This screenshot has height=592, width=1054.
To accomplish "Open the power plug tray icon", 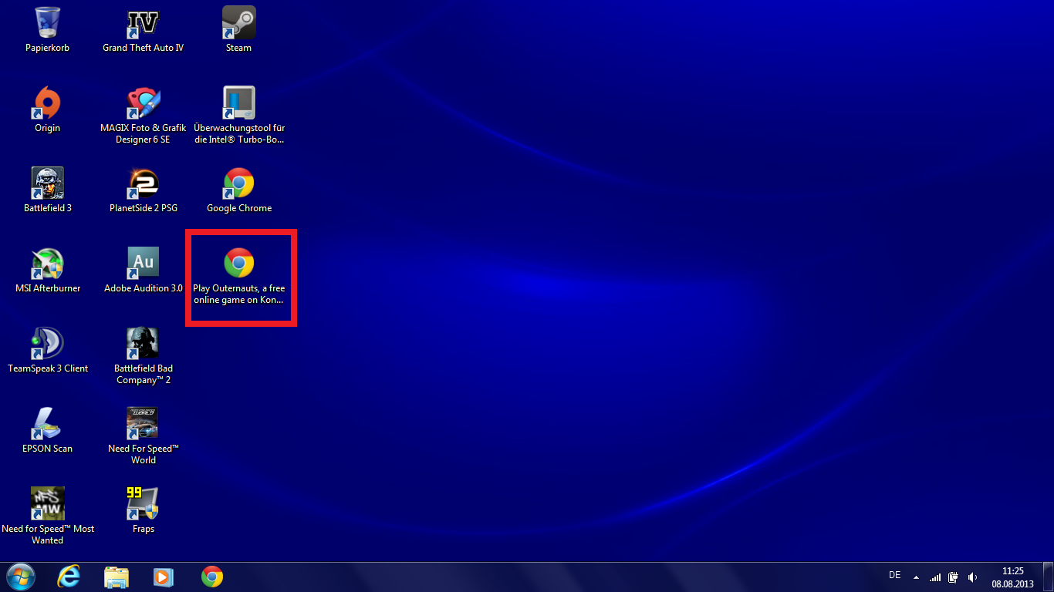I will [x=954, y=577].
